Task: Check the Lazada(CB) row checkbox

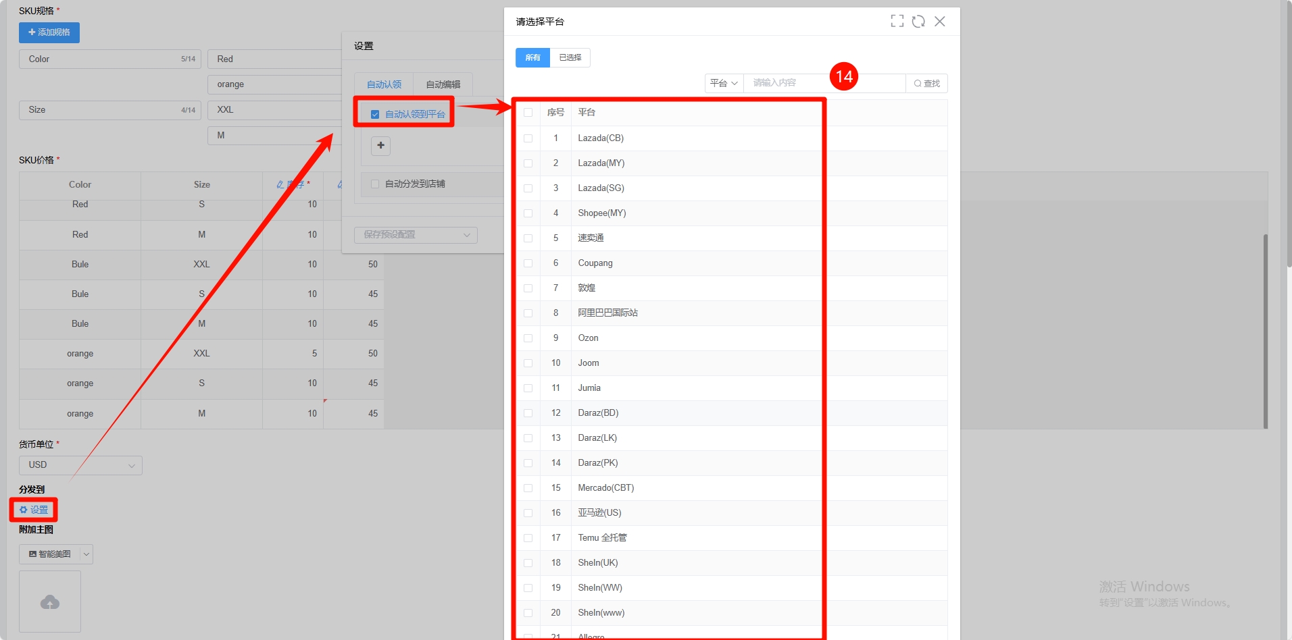Action: pos(528,138)
